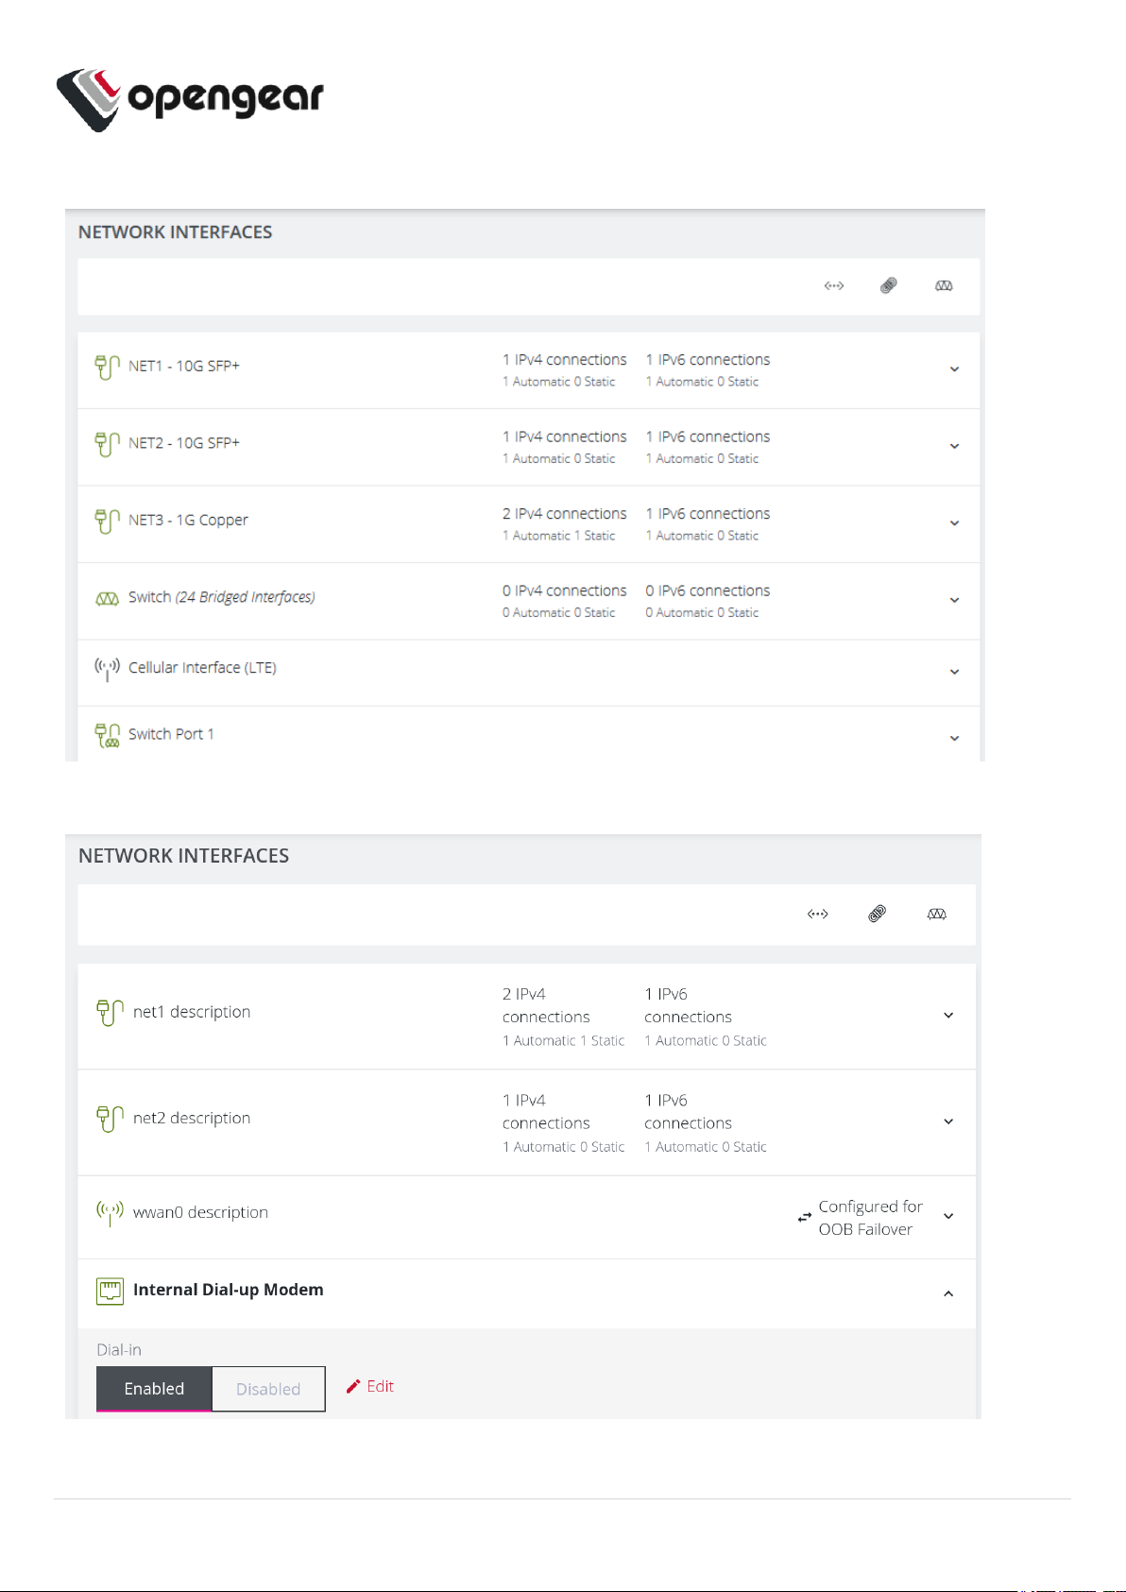Expand the wwan0 description row
This screenshot has width=1126, height=1592.
[x=948, y=1217]
